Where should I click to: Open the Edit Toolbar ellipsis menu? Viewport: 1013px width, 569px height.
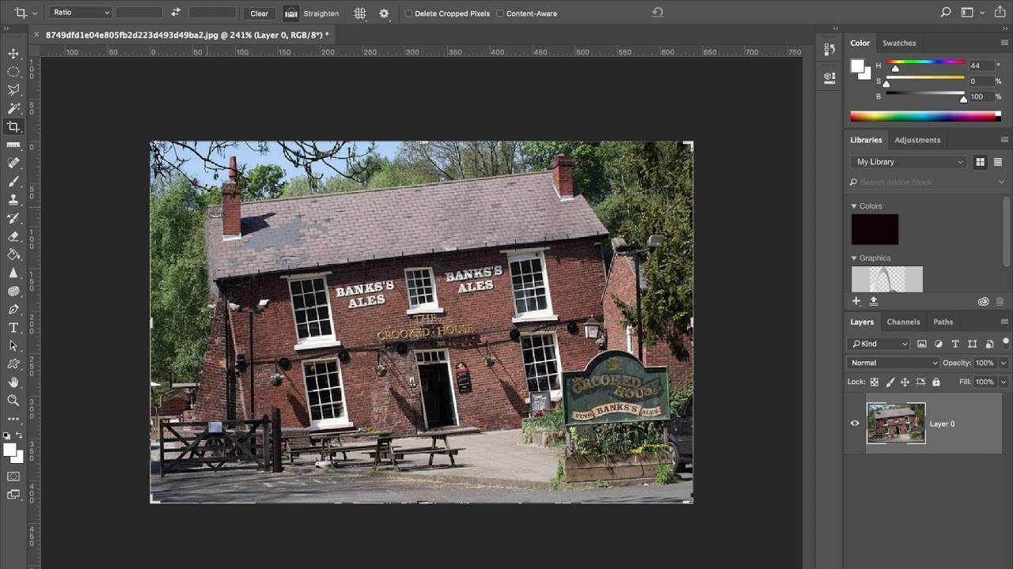(13, 419)
